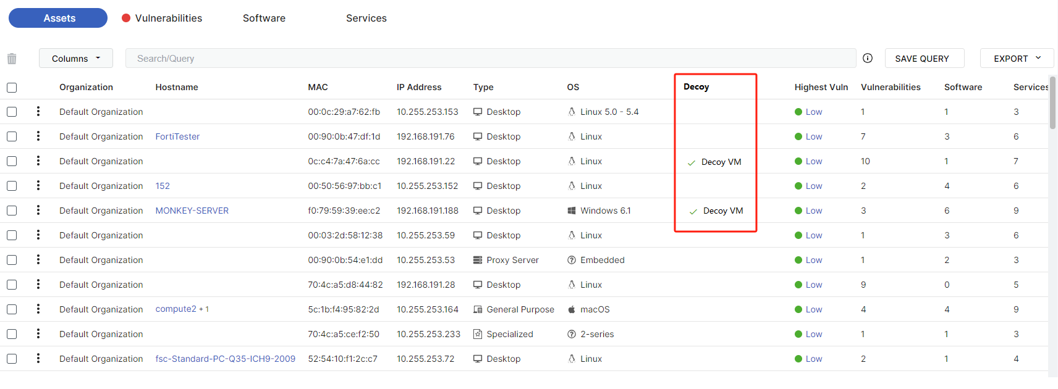This screenshot has width=1058, height=389.
Task: Open the Columns dropdown
Action: pyautogui.click(x=75, y=59)
